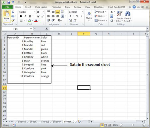This screenshot has width=150, height=128.
Task: Open Font Color dropdown arrow
Action: click(39, 20)
